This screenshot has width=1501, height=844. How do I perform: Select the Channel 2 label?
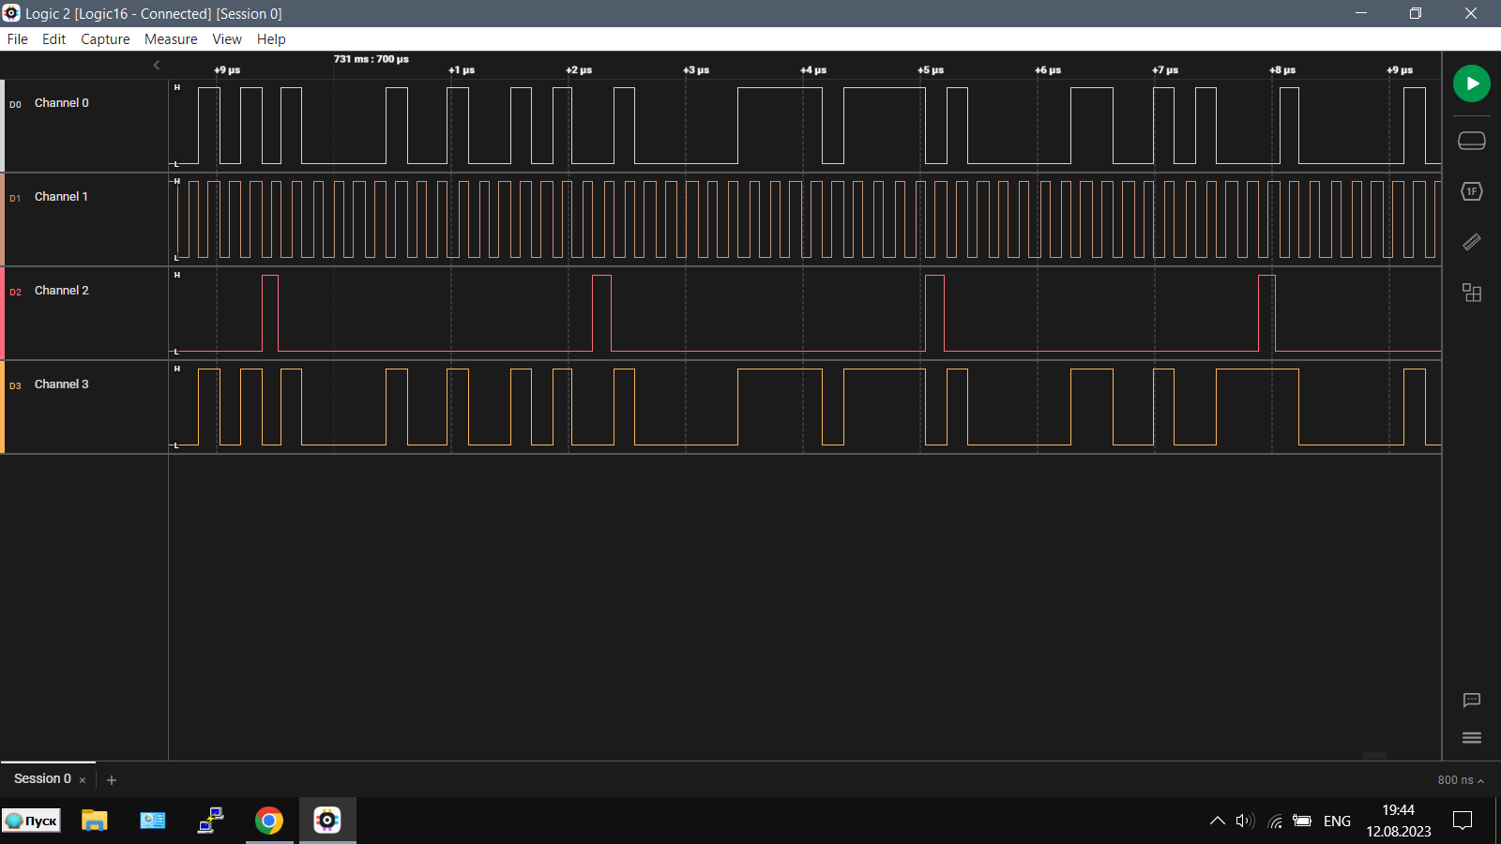pos(62,291)
